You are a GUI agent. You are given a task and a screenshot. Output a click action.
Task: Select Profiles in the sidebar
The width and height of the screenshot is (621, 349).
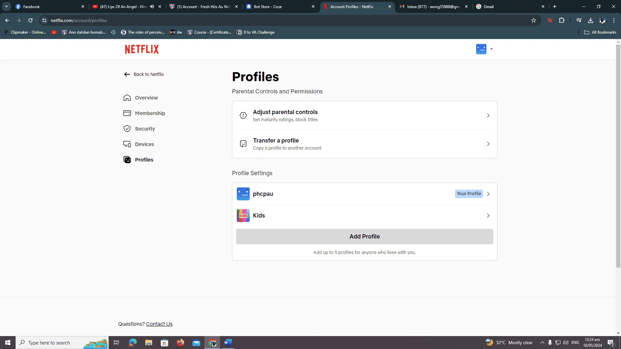[138, 160]
